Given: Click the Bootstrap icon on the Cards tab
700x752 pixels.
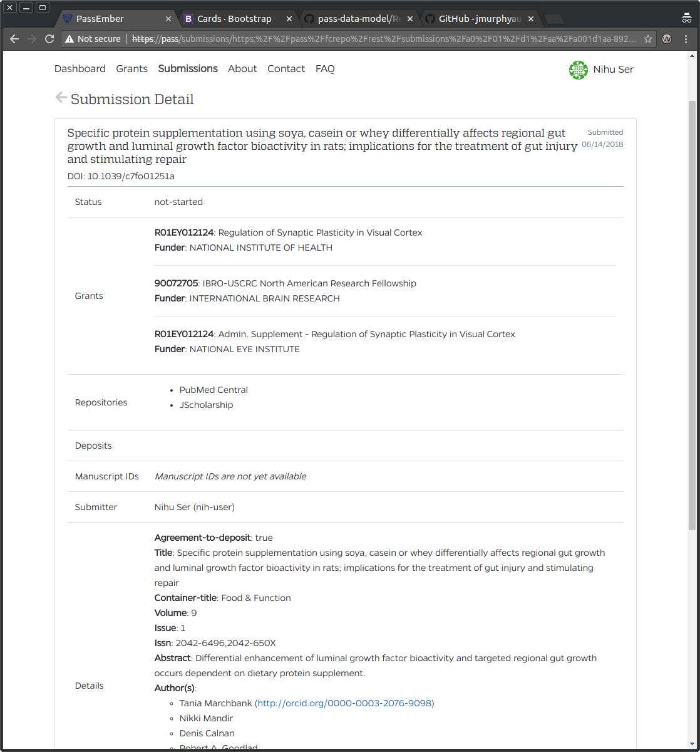Looking at the screenshot, I should [x=188, y=18].
